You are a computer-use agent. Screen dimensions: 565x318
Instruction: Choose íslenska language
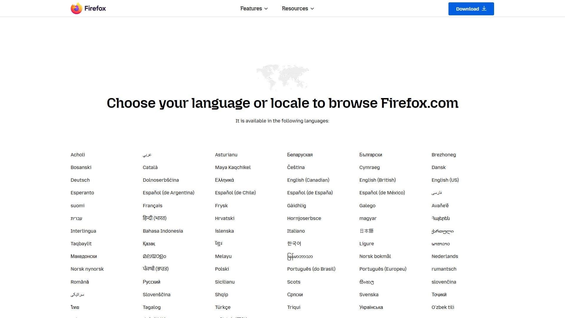(x=224, y=231)
